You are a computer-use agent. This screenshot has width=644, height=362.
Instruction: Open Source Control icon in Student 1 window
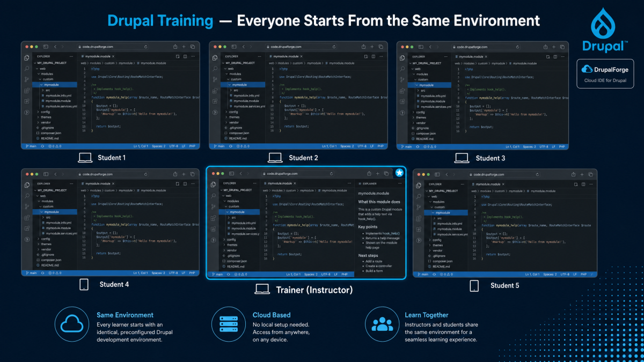coord(27,79)
